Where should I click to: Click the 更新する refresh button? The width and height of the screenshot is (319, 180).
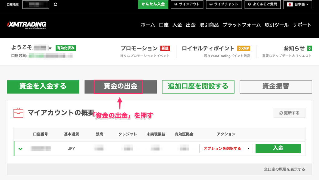289,113
